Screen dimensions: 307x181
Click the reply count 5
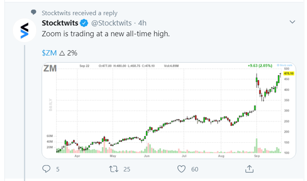(58, 169)
